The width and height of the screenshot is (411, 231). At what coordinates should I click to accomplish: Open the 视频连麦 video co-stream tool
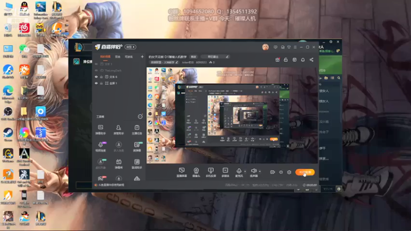100,147
